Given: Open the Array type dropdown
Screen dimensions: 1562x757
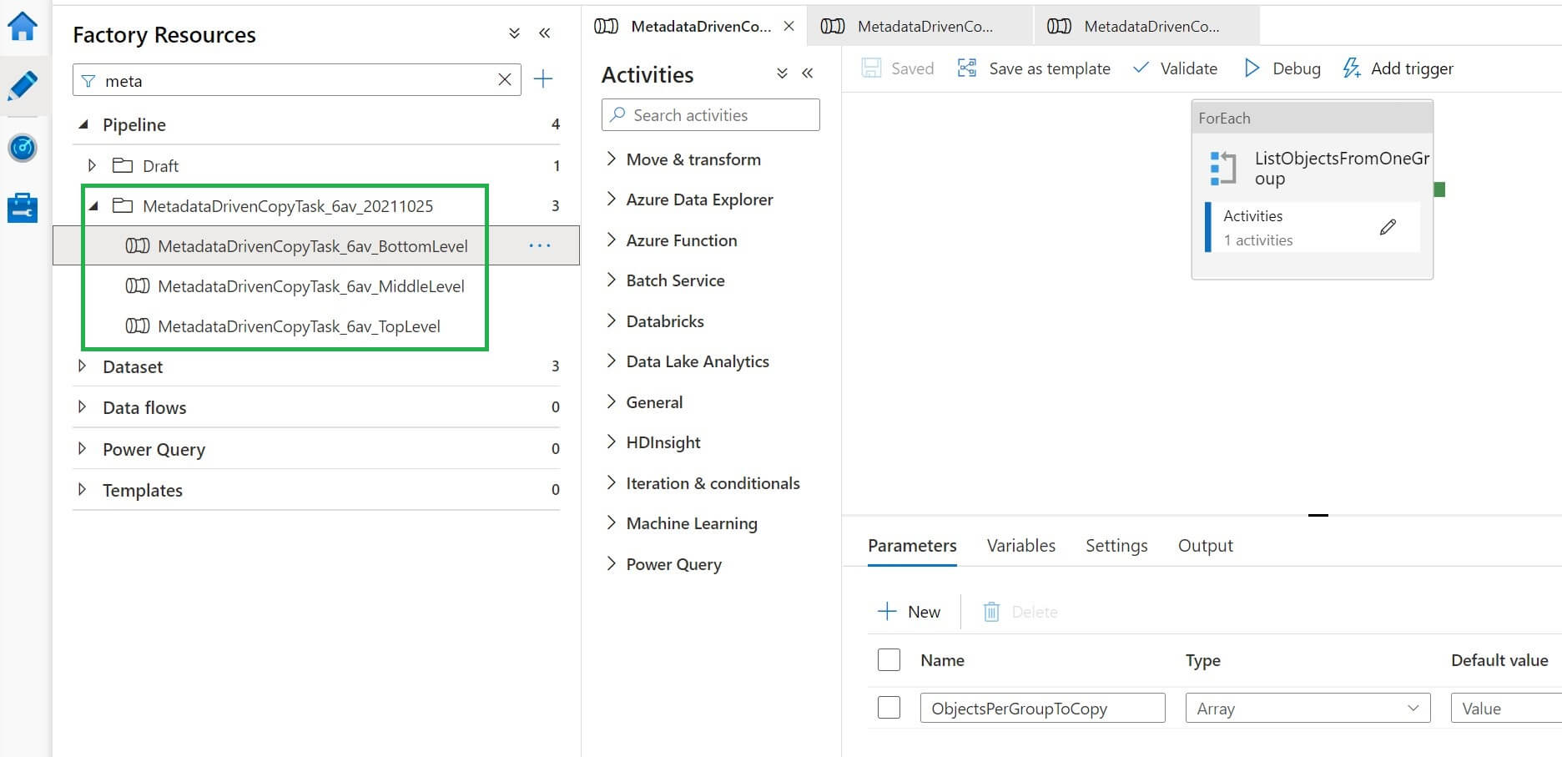Looking at the screenshot, I should click(1307, 708).
